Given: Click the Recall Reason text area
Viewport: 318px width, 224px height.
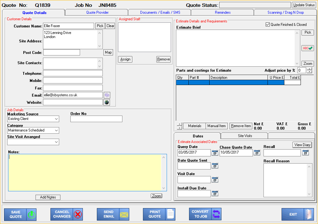Looking at the screenshot, I should point(285,180).
